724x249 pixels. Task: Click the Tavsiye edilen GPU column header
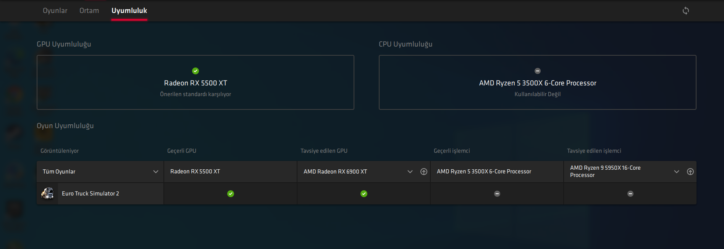pyautogui.click(x=324, y=151)
